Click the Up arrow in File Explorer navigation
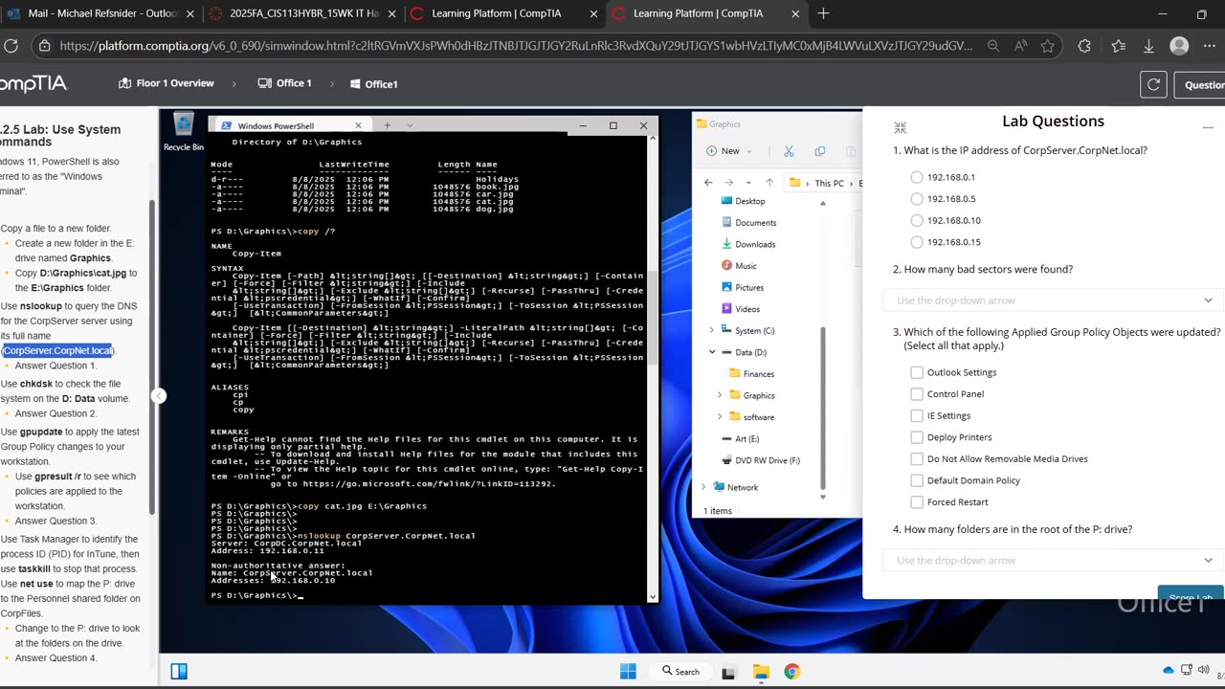The height and width of the screenshot is (689, 1225). coord(769,183)
